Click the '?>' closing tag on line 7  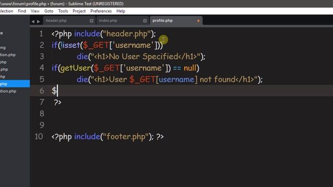(58, 102)
